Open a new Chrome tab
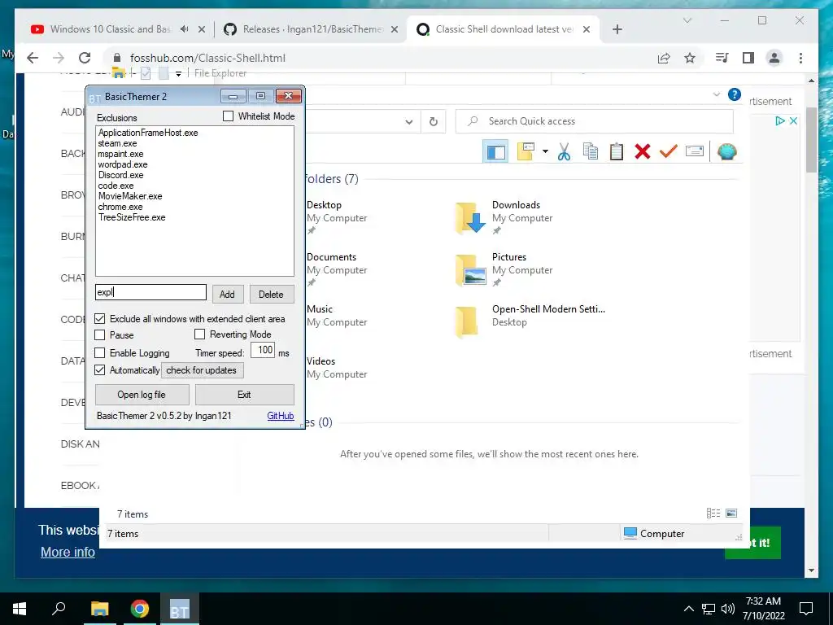833x625 pixels. (x=617, y=29)
